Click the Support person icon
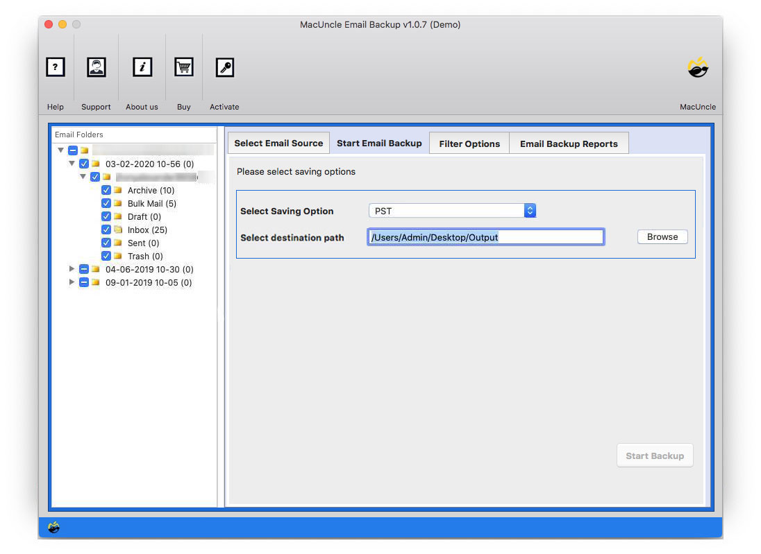Screen dimensions: 761x554 (x=96, y=67)
